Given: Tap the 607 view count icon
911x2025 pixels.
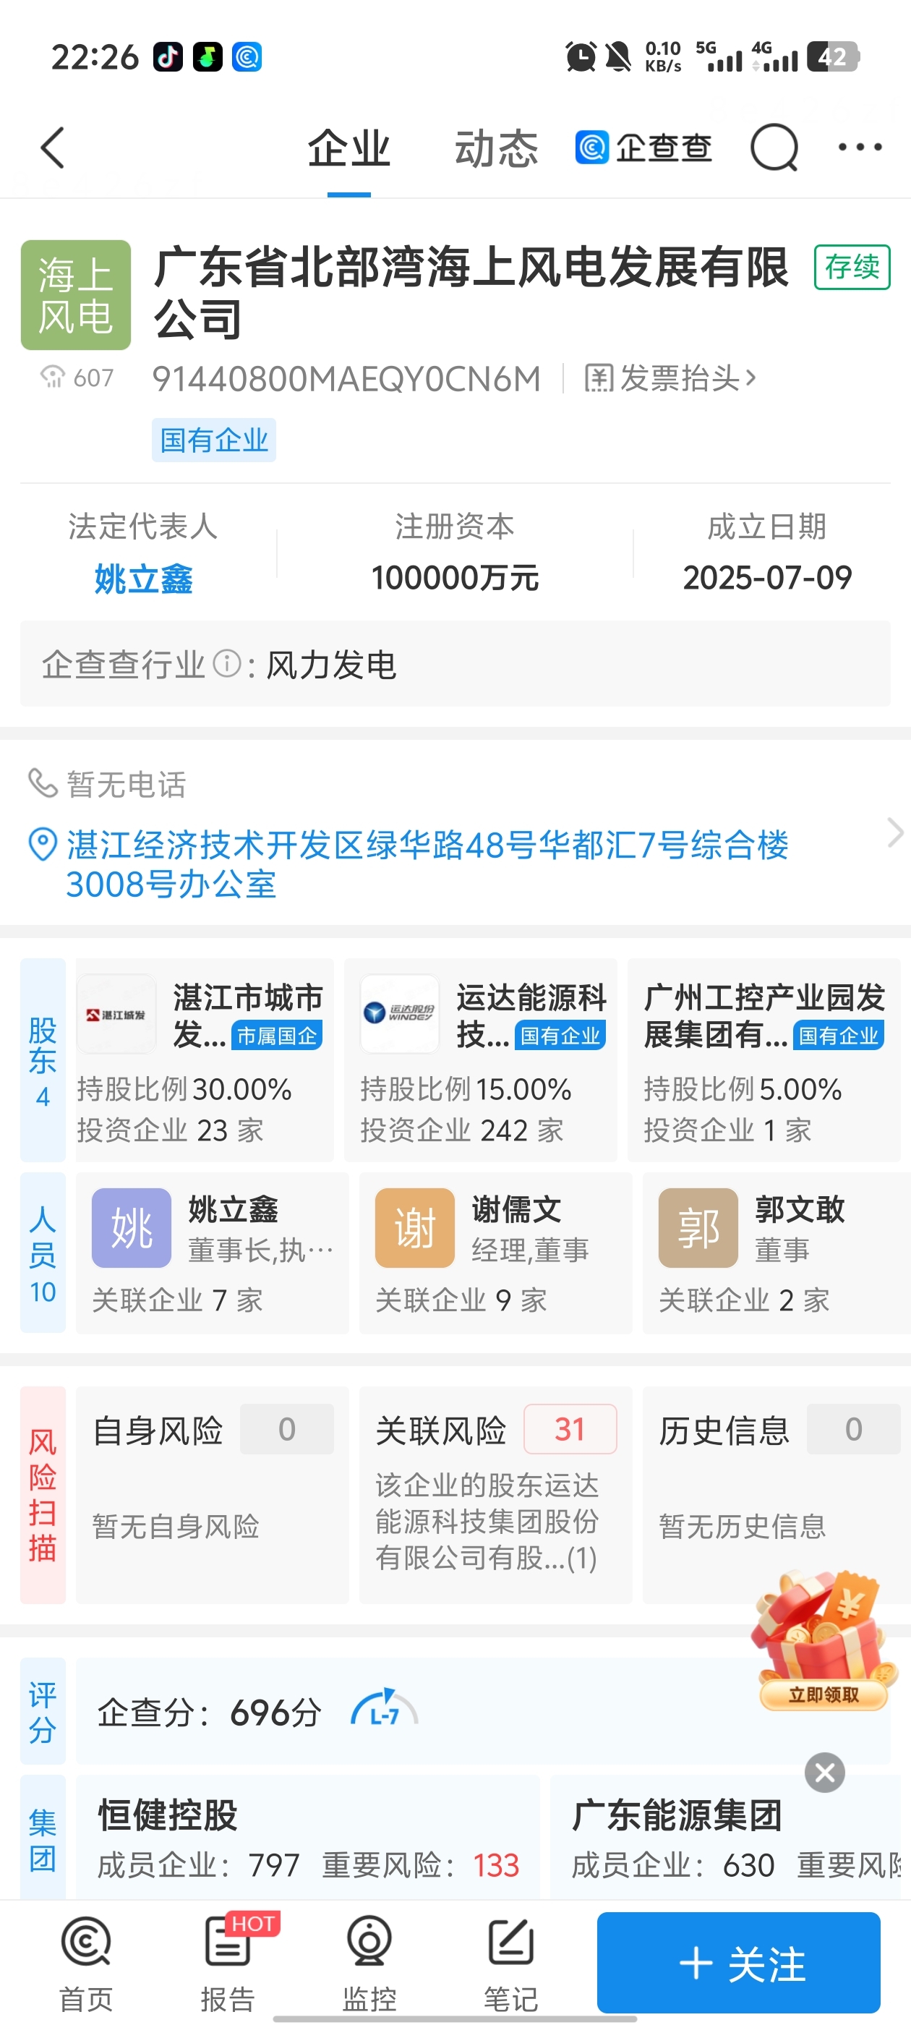Looking at the screenshot, I should (52, 378).
